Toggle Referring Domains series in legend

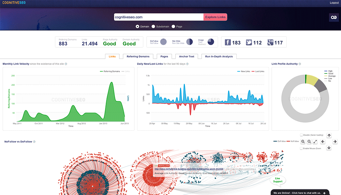tap(110, 71)
